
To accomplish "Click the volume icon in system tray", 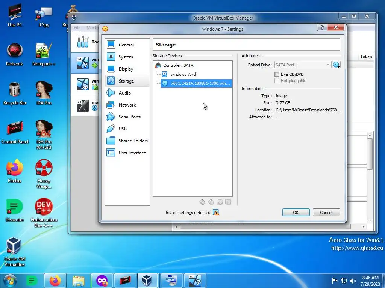I will click(x=353, y=280).
